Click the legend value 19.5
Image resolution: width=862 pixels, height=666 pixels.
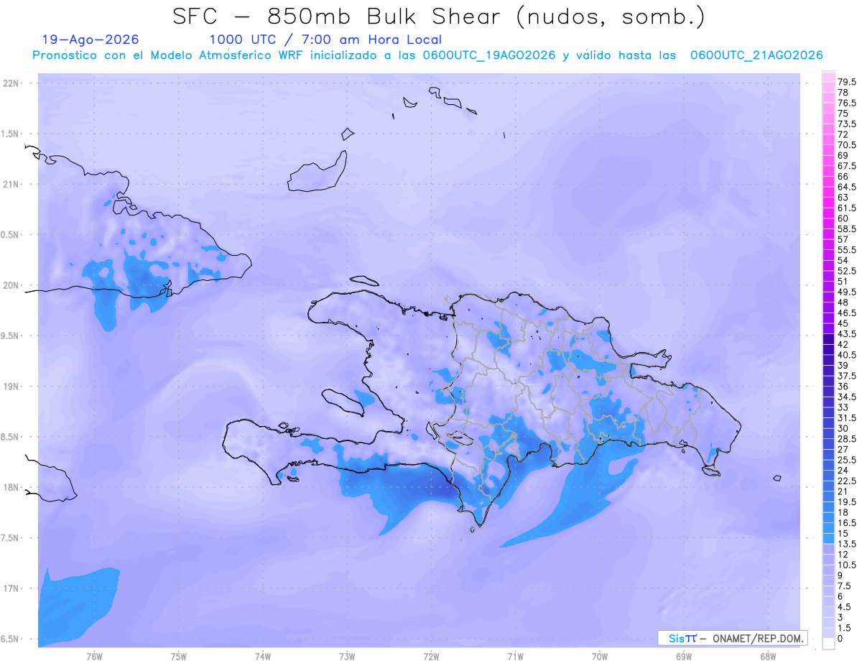pos(847,501)
